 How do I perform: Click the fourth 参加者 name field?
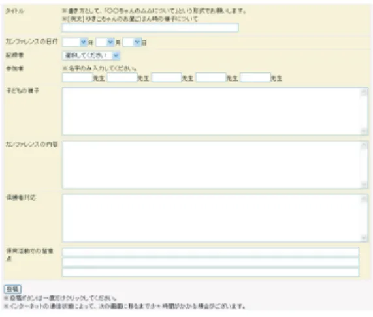coord(211,78)
